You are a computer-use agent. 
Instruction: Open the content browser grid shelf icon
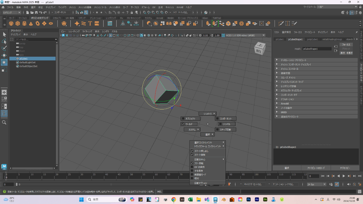(110, 24)
